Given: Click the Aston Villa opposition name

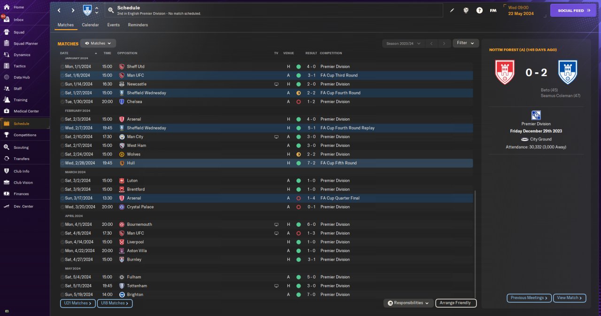Looking at the screenshot, I should click(137, 251).
